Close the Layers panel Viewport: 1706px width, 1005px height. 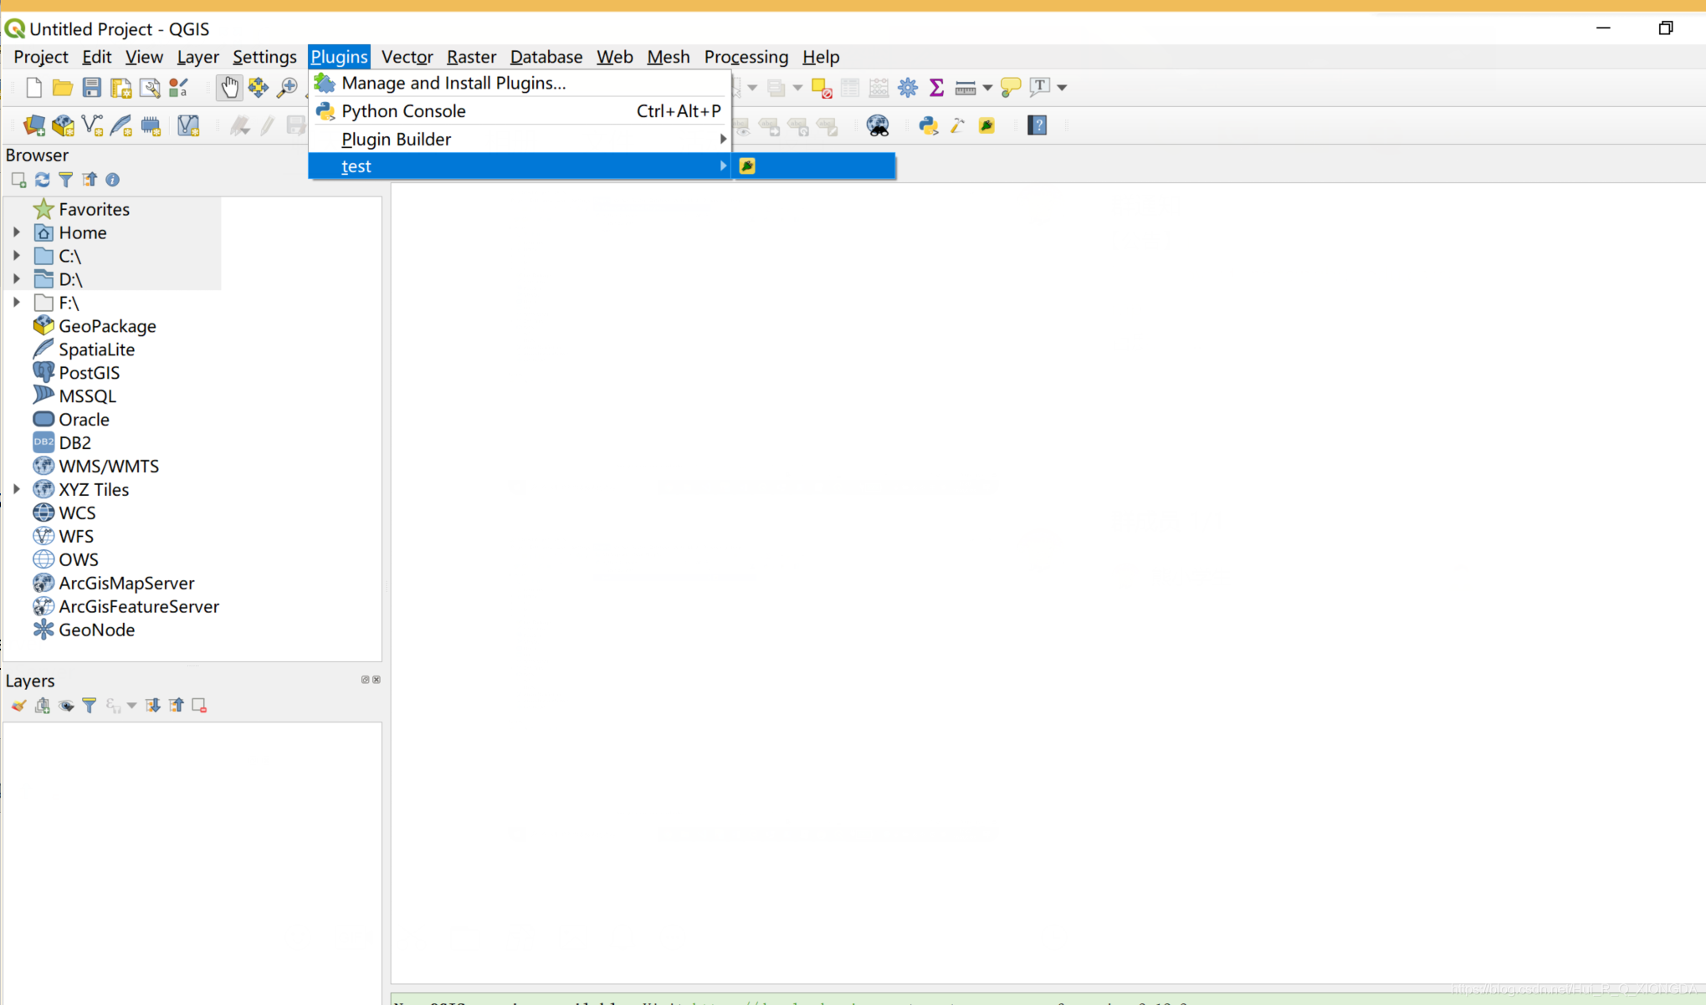(377, 680)
